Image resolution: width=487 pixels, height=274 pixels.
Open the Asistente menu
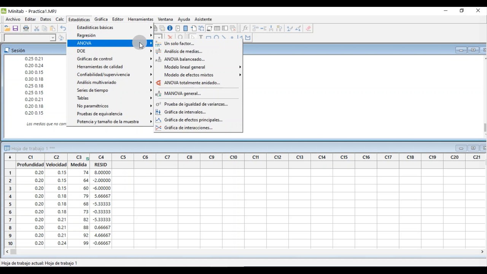coord(203,19)
